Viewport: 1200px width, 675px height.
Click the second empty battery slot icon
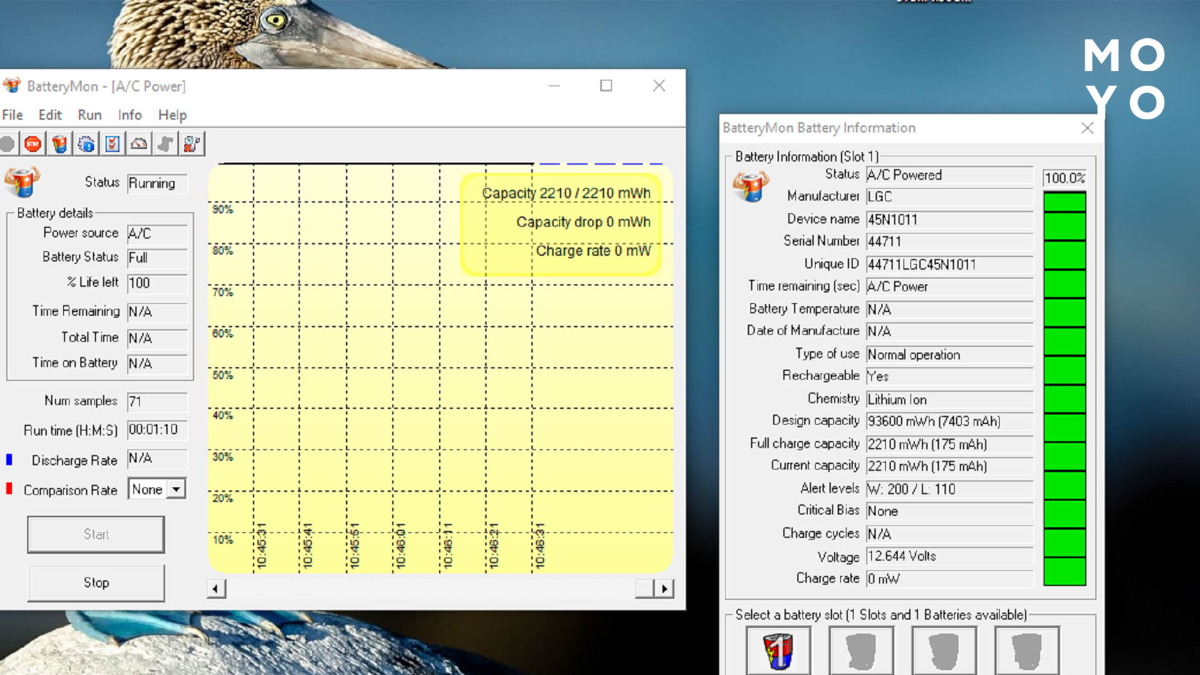tap(861, 651)
